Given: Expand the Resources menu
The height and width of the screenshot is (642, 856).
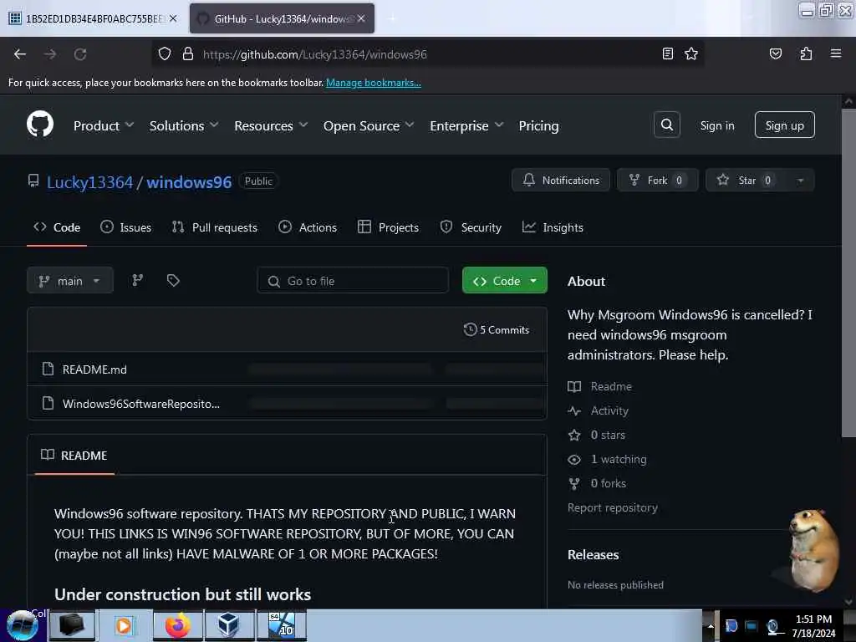Looking at the screenshot, I should pyautogui.click(x=271, y=125).
